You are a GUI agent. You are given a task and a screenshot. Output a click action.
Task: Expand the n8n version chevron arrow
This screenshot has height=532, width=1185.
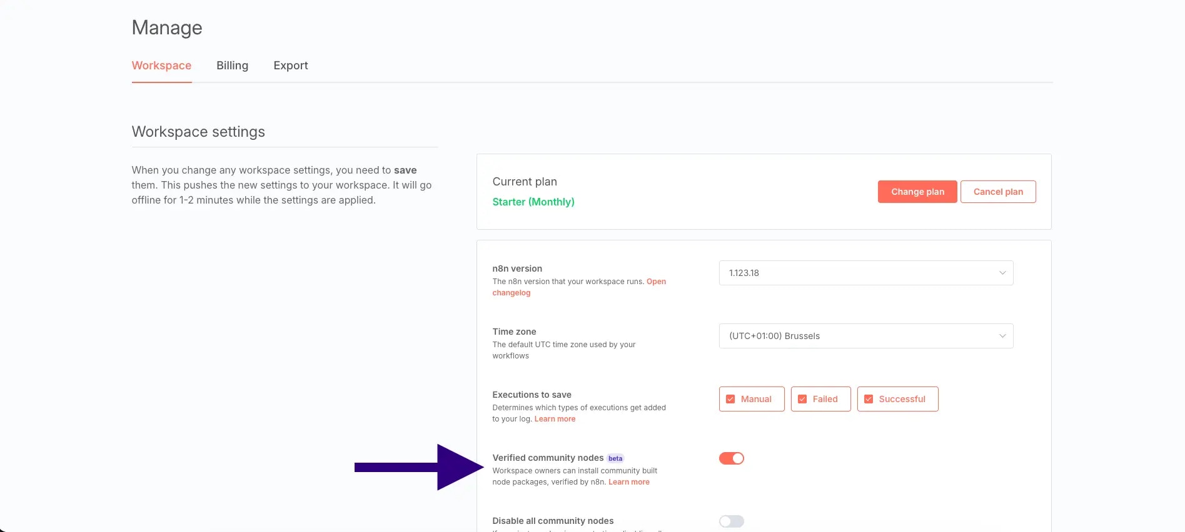pos(1002,273)
